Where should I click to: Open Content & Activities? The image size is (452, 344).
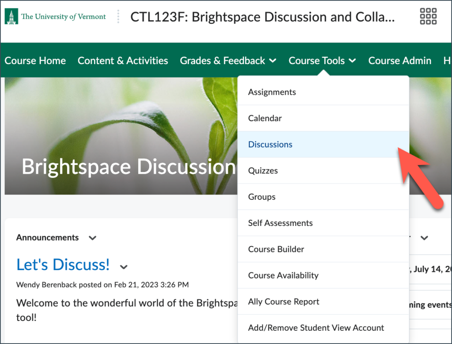coord(123,61)
